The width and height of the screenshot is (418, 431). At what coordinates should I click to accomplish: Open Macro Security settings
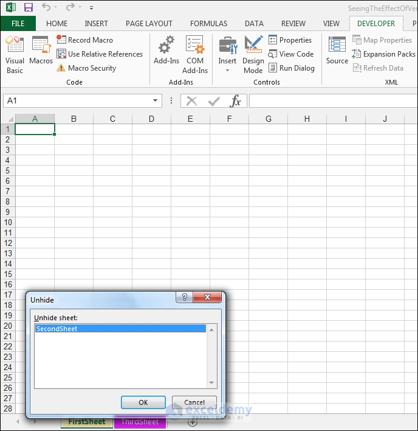(86, 68)
